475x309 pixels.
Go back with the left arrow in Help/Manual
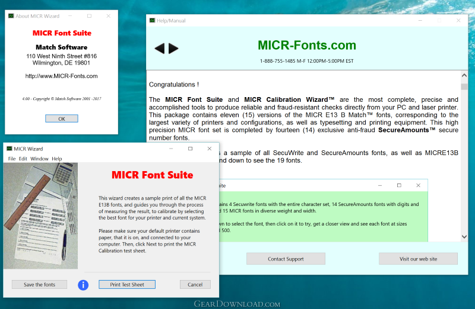pyautogui.click(x=160, y=49)
